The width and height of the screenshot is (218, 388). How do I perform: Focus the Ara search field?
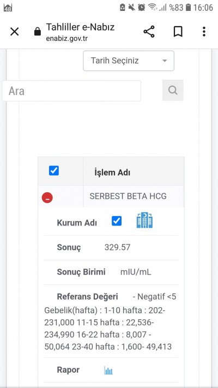click(x=72, y=91)
